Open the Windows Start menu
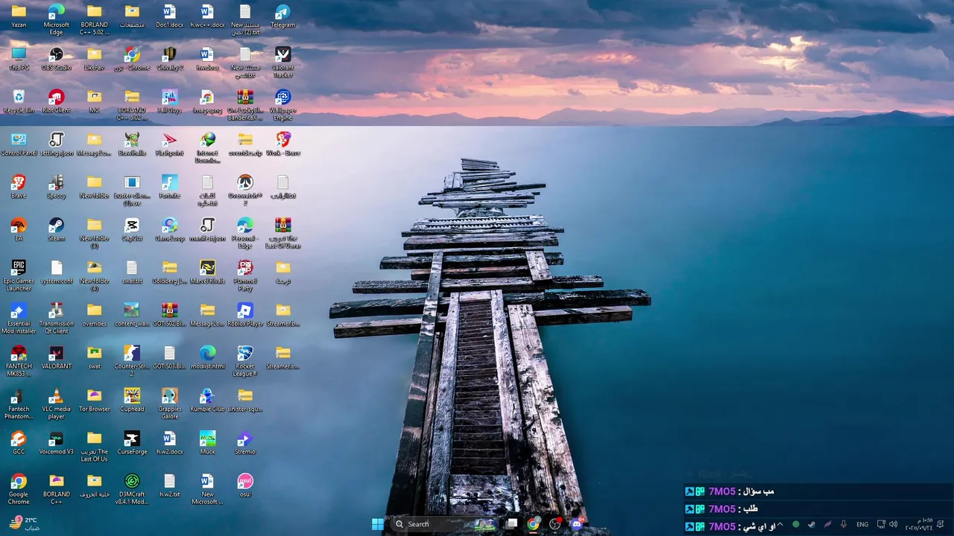Viewport: 954px width, 536px height. point(378,524)
